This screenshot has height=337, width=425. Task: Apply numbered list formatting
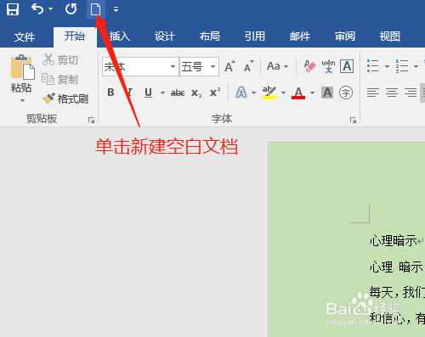tap(402, 66)
